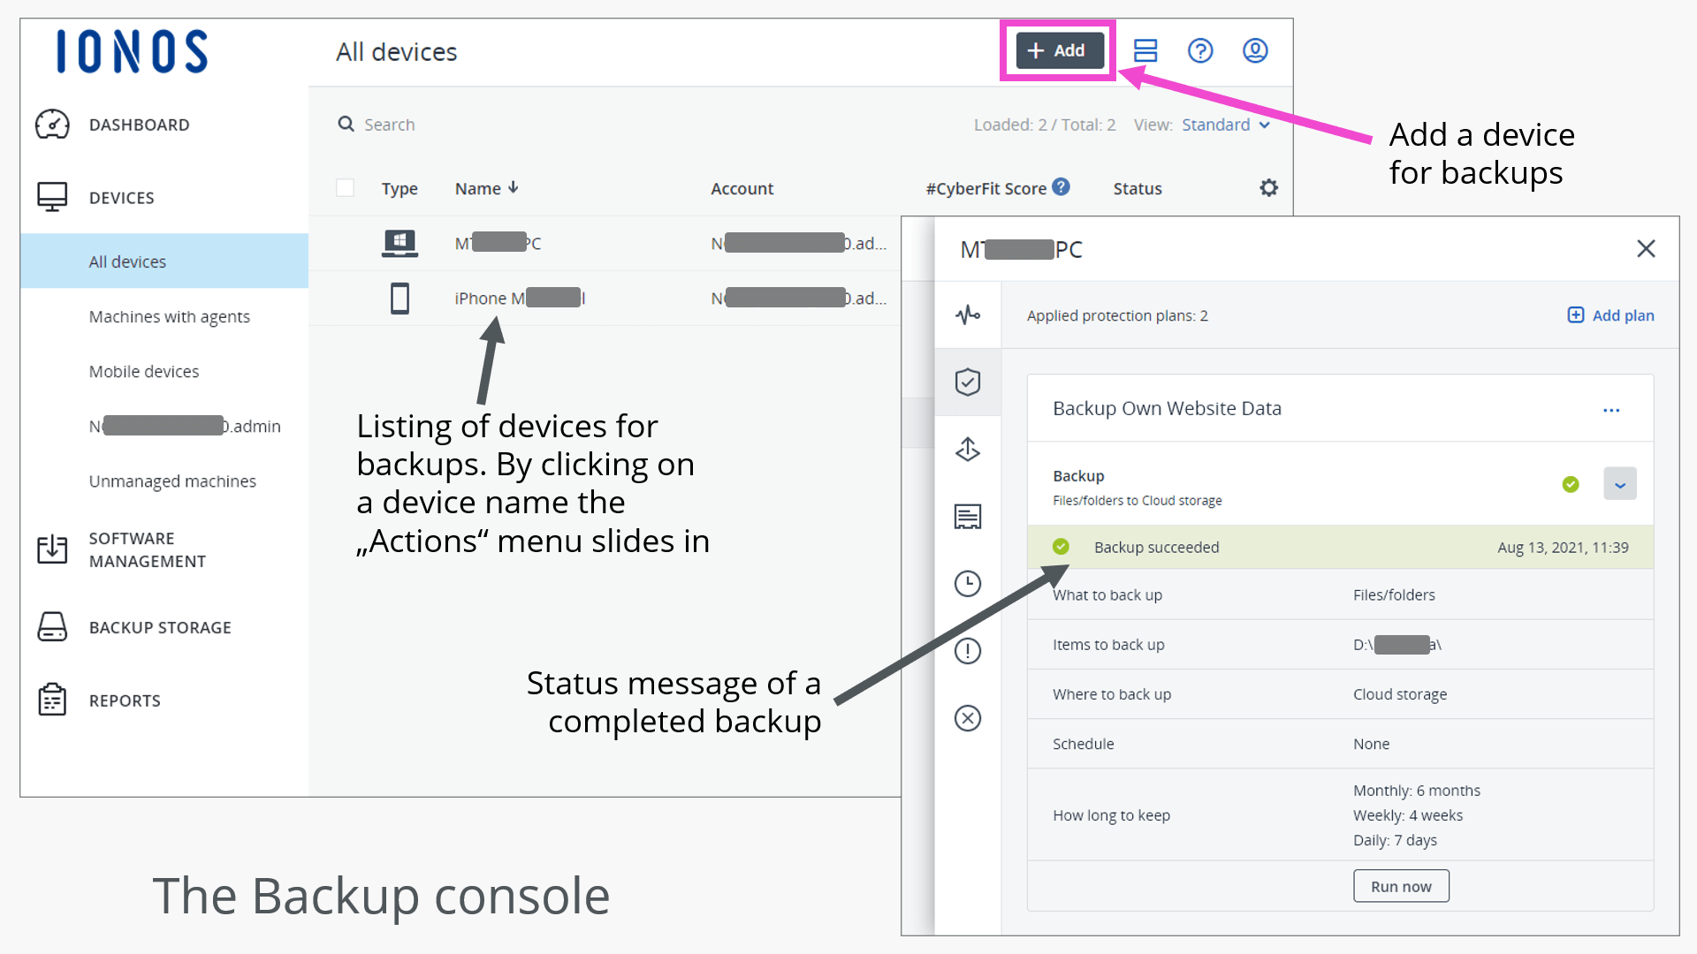The width and height of the screenshot is (1697, 954).
Task: Click the Type column header
Action: 400,188
